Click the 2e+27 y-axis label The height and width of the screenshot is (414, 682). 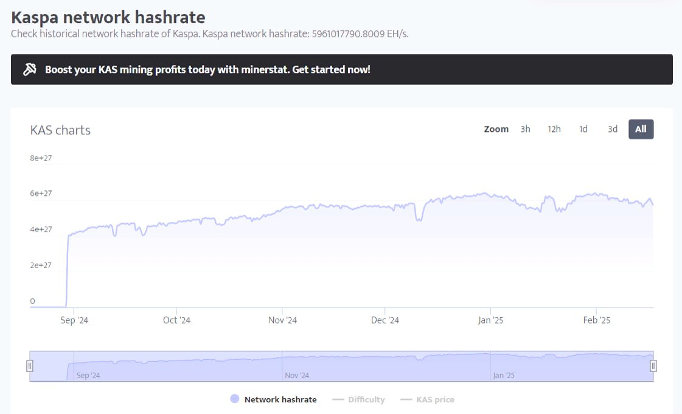(x=41, y=265)
